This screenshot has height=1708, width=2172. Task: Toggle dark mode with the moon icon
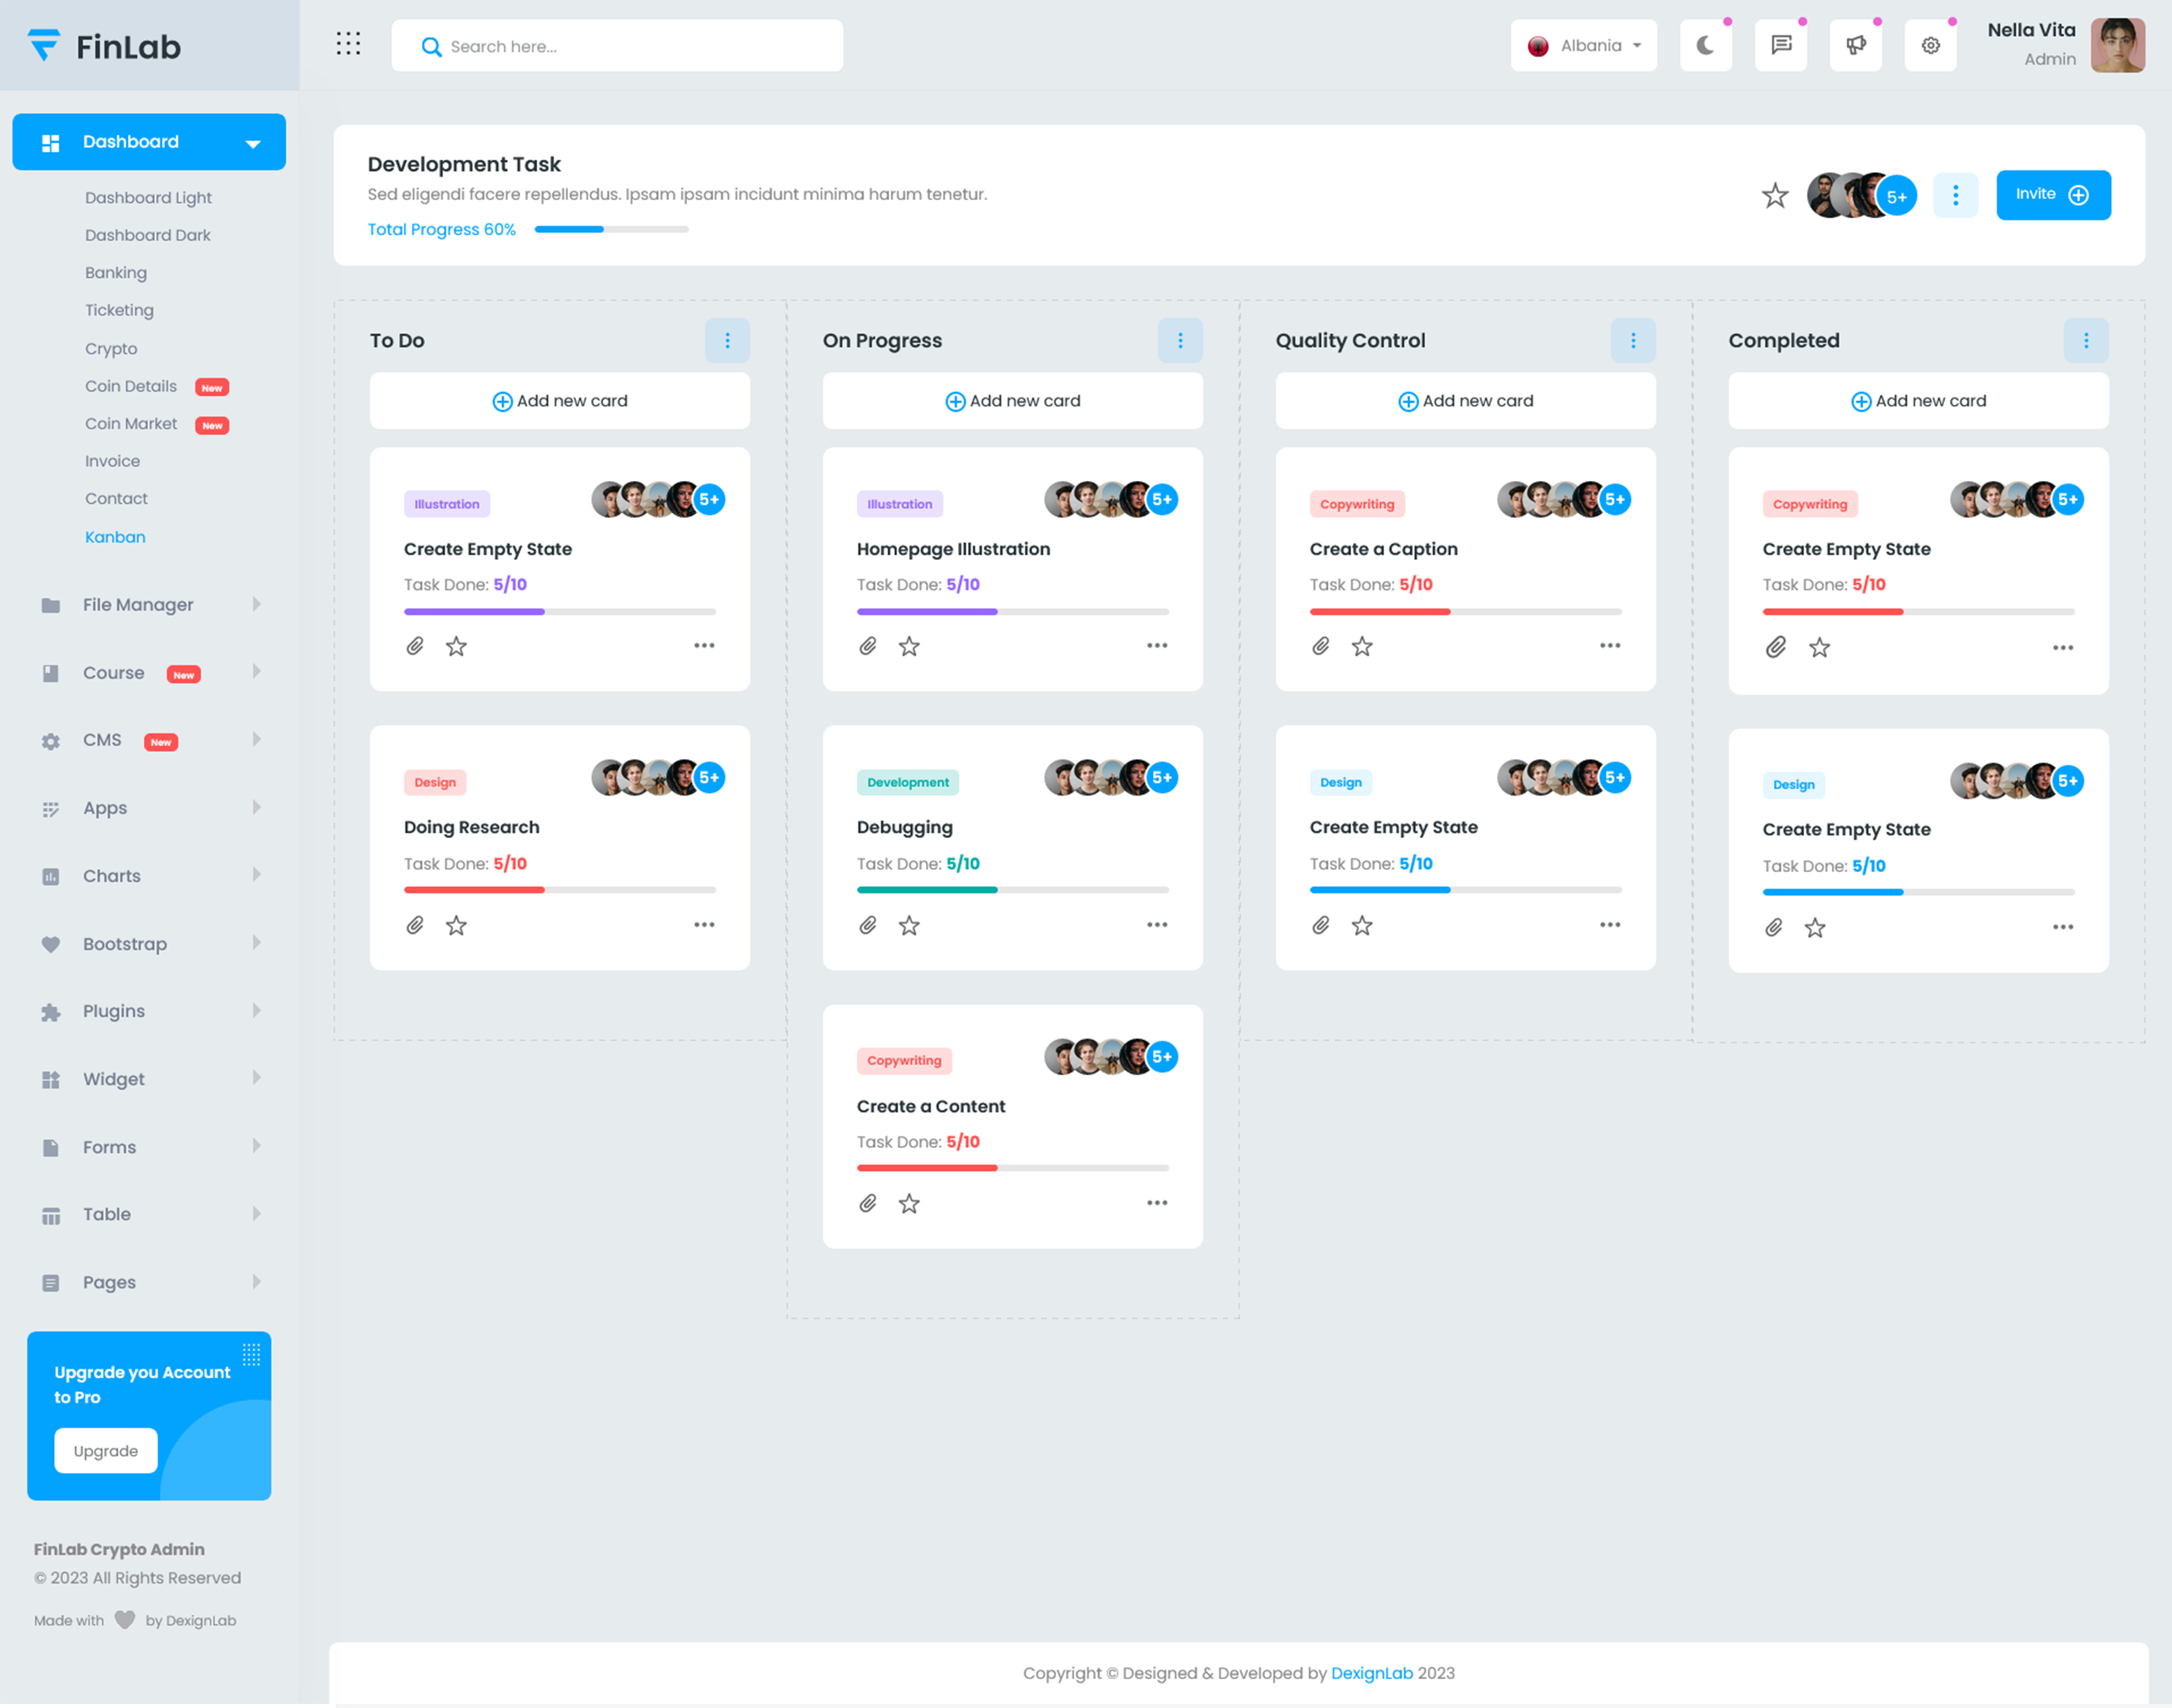point(1705,45)
